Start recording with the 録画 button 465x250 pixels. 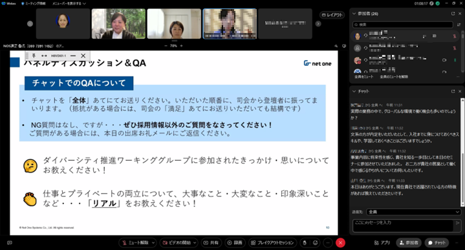pos(235,243)
